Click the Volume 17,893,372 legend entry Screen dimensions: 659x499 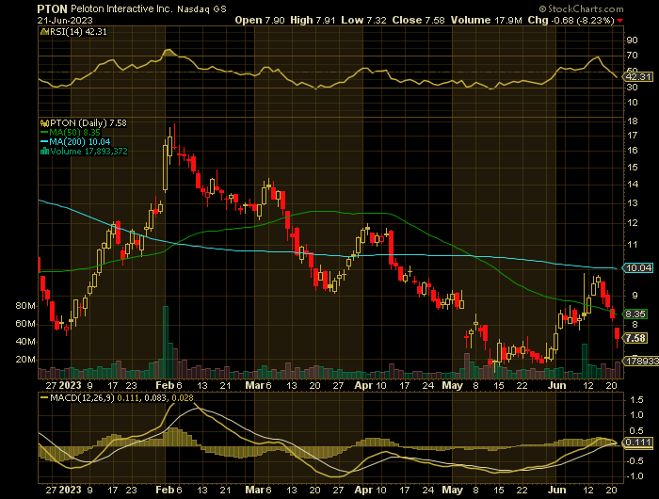pos(84,152)
